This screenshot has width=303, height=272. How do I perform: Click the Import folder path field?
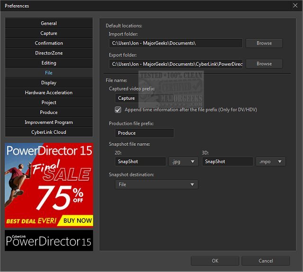point(176,43)
